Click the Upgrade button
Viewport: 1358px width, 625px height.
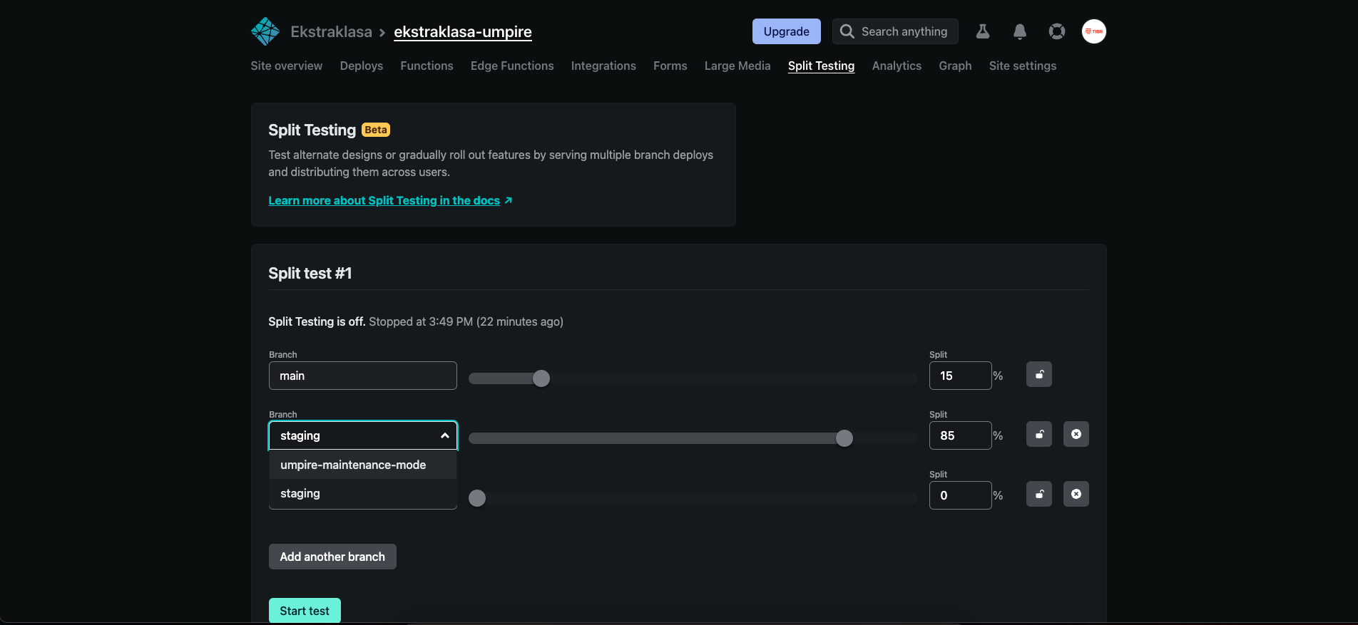[x=787, y=31]
